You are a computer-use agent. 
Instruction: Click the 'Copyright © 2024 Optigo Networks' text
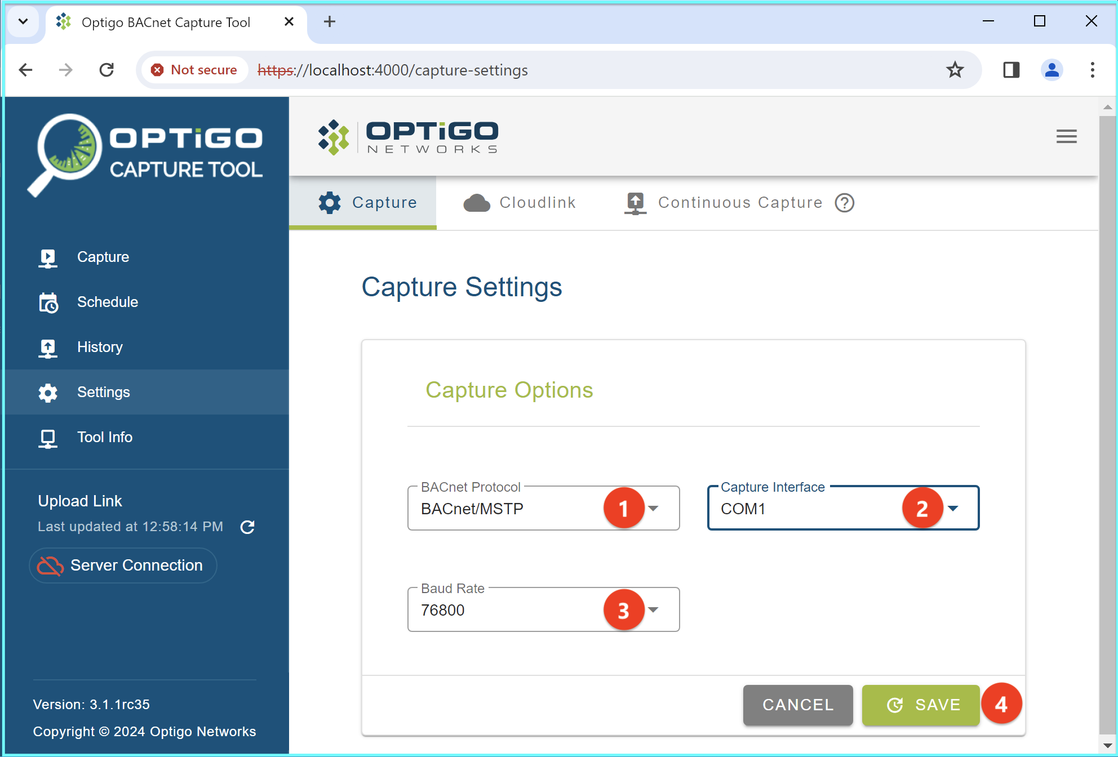[144, 732]
